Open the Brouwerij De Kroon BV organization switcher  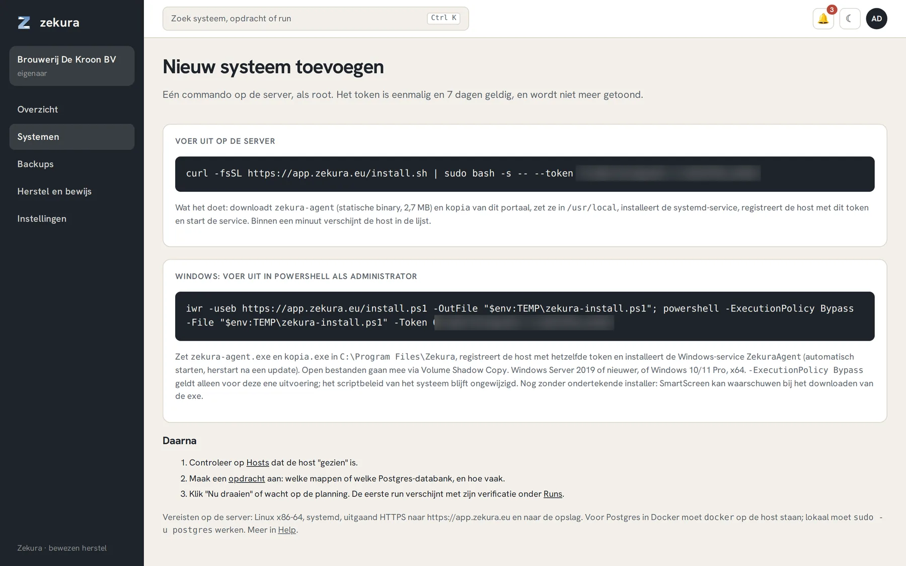(x=72, y=66)
